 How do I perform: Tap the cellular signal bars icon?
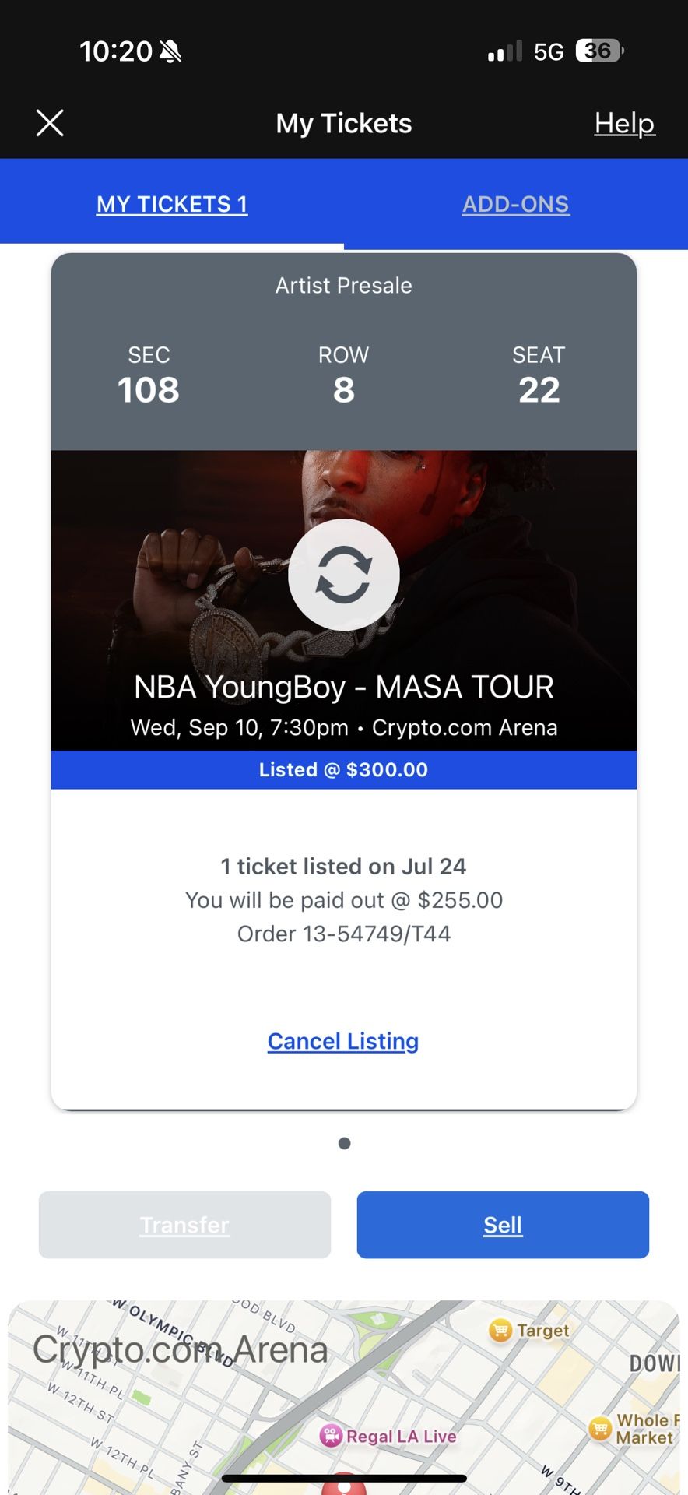coord(504,52)
